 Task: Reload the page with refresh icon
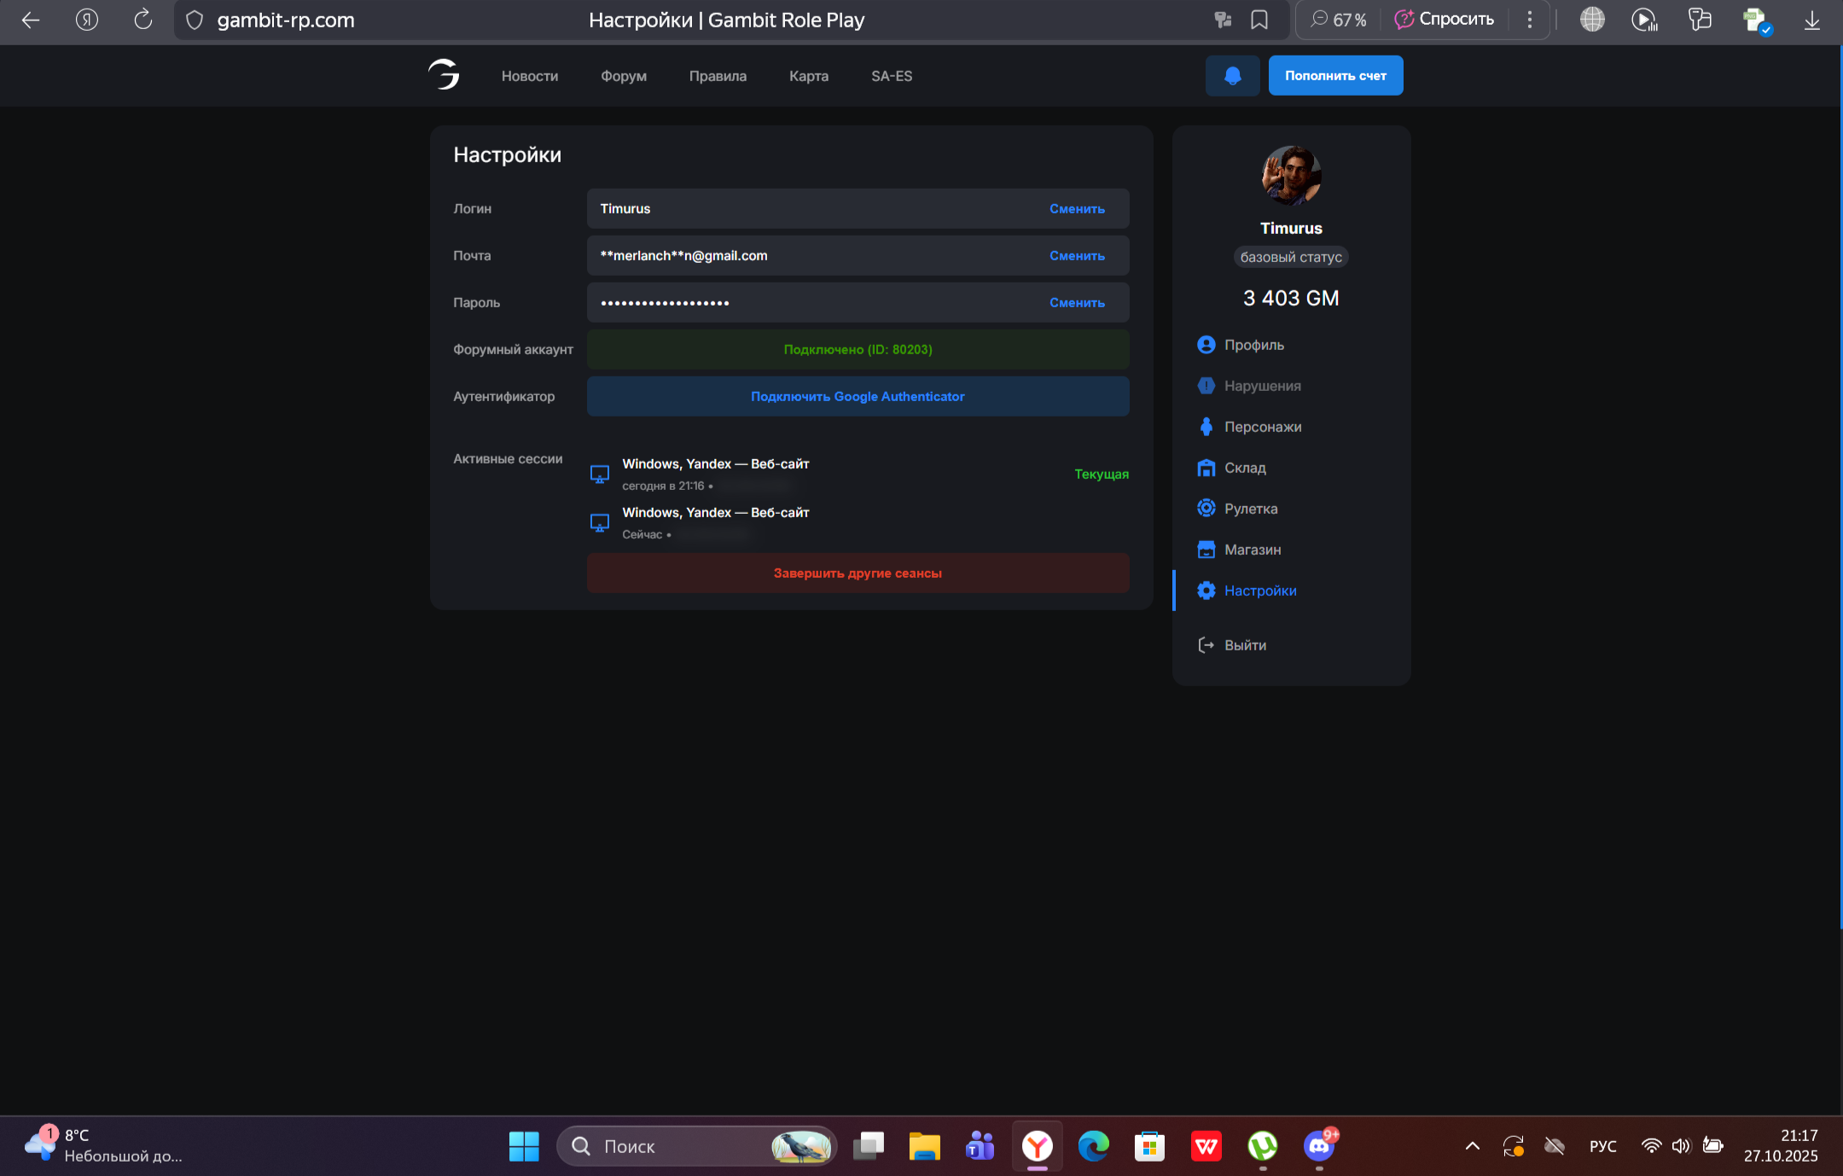click(x=142, y=20)
